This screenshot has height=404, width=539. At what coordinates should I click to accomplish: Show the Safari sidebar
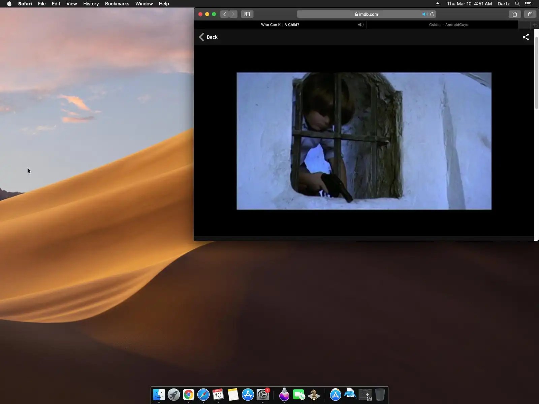(247, 14)
